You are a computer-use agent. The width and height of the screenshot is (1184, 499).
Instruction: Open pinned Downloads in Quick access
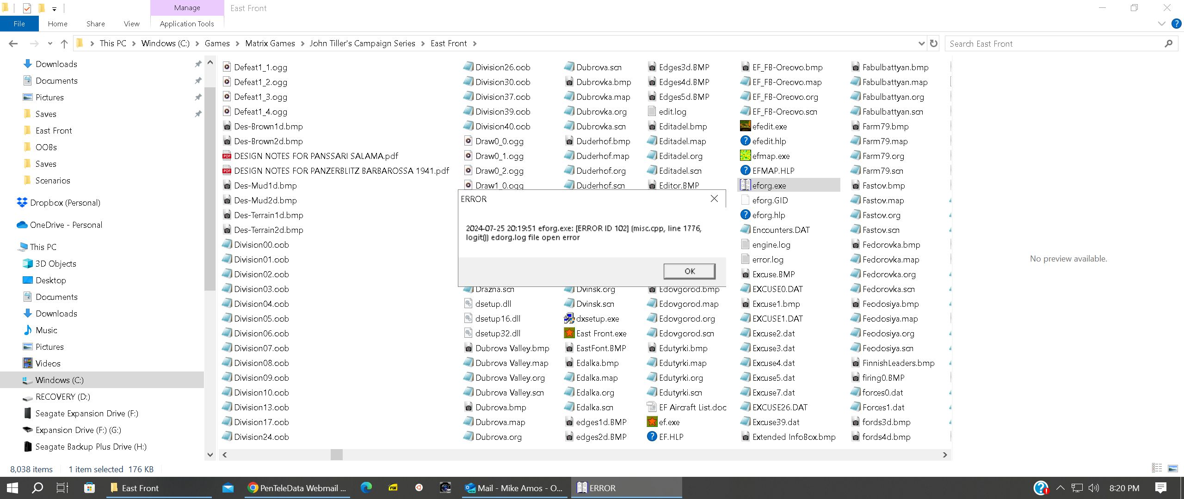[x=56, y=64]
